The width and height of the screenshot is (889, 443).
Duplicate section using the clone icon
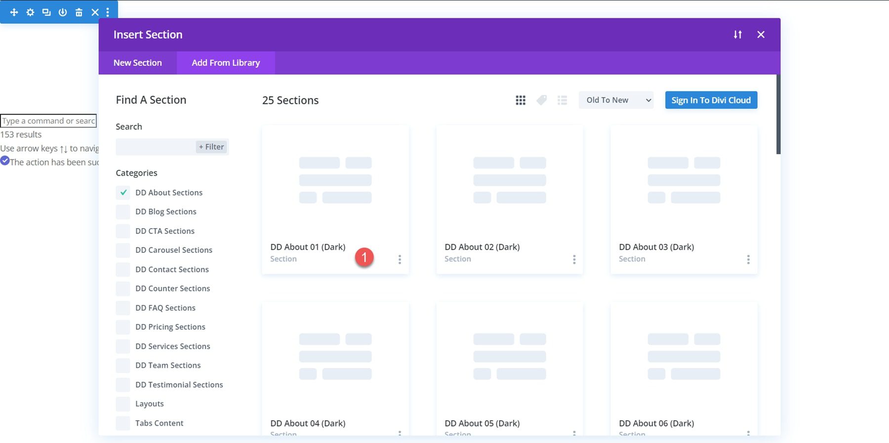pyautogui.click(x=46, y=12)
